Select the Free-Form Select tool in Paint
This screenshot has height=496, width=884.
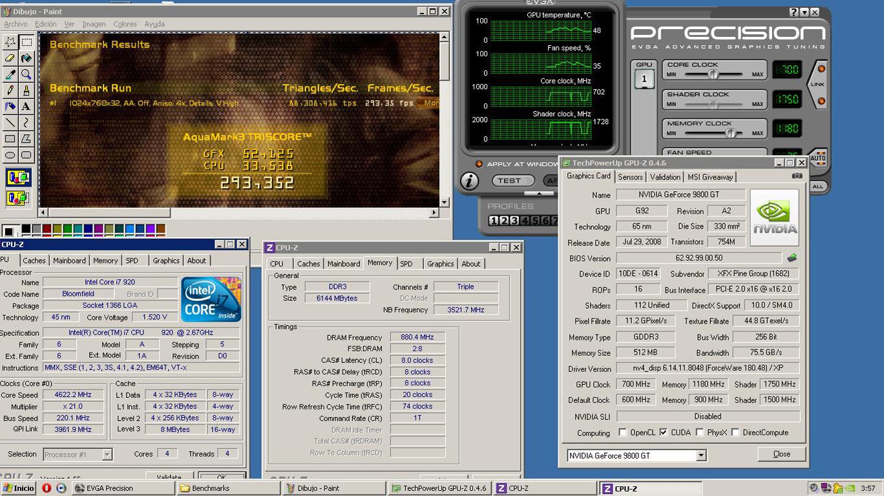(10, 43)
